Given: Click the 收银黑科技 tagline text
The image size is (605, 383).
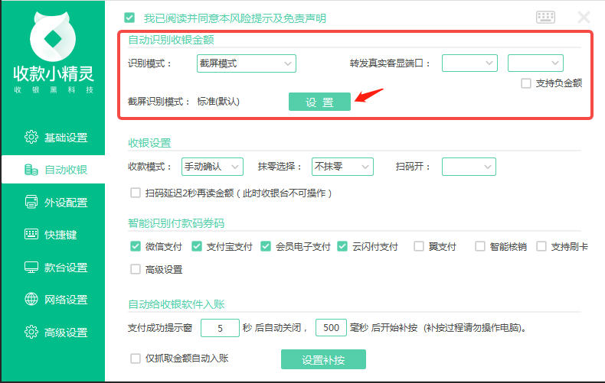Looking at the screenshot, I should (x=54, y=89).
